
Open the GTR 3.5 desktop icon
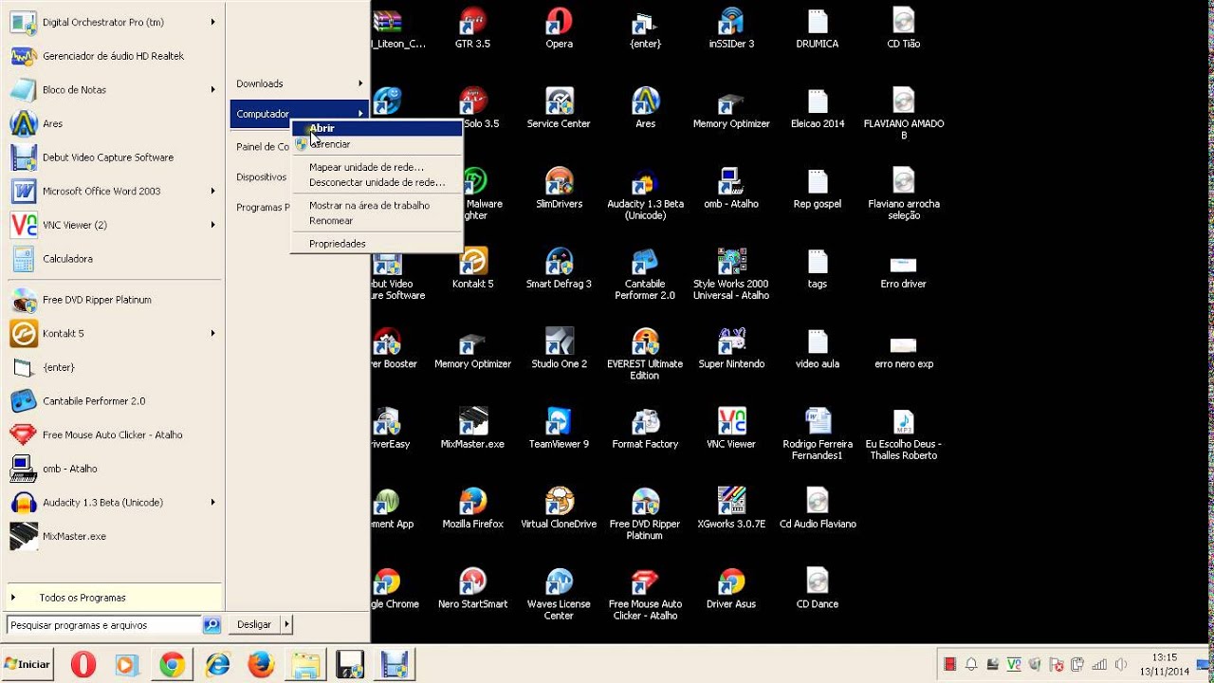pyautogui.click(x=472, y=28)
